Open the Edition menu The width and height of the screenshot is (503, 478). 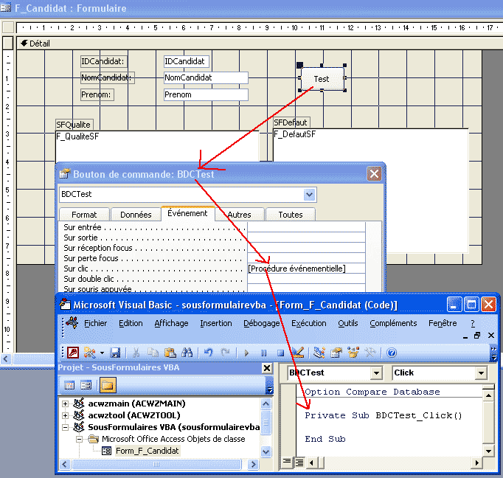click(131, 323)
